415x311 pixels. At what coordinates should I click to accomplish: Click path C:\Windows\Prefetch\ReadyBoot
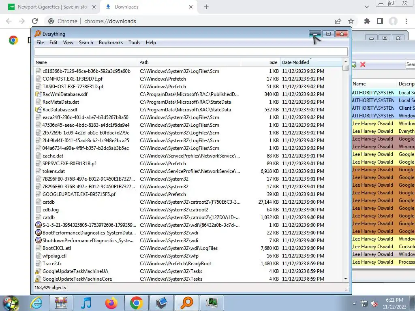(175, 264)
